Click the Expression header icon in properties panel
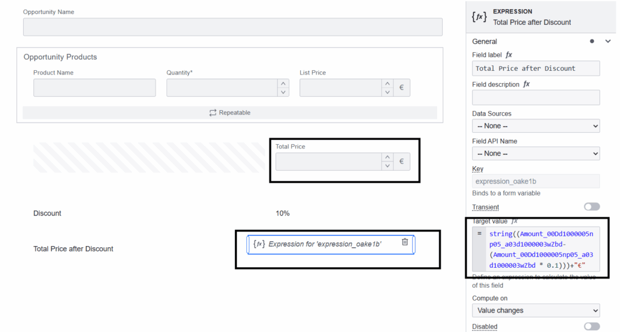620x332 pixels. (479, 17)
